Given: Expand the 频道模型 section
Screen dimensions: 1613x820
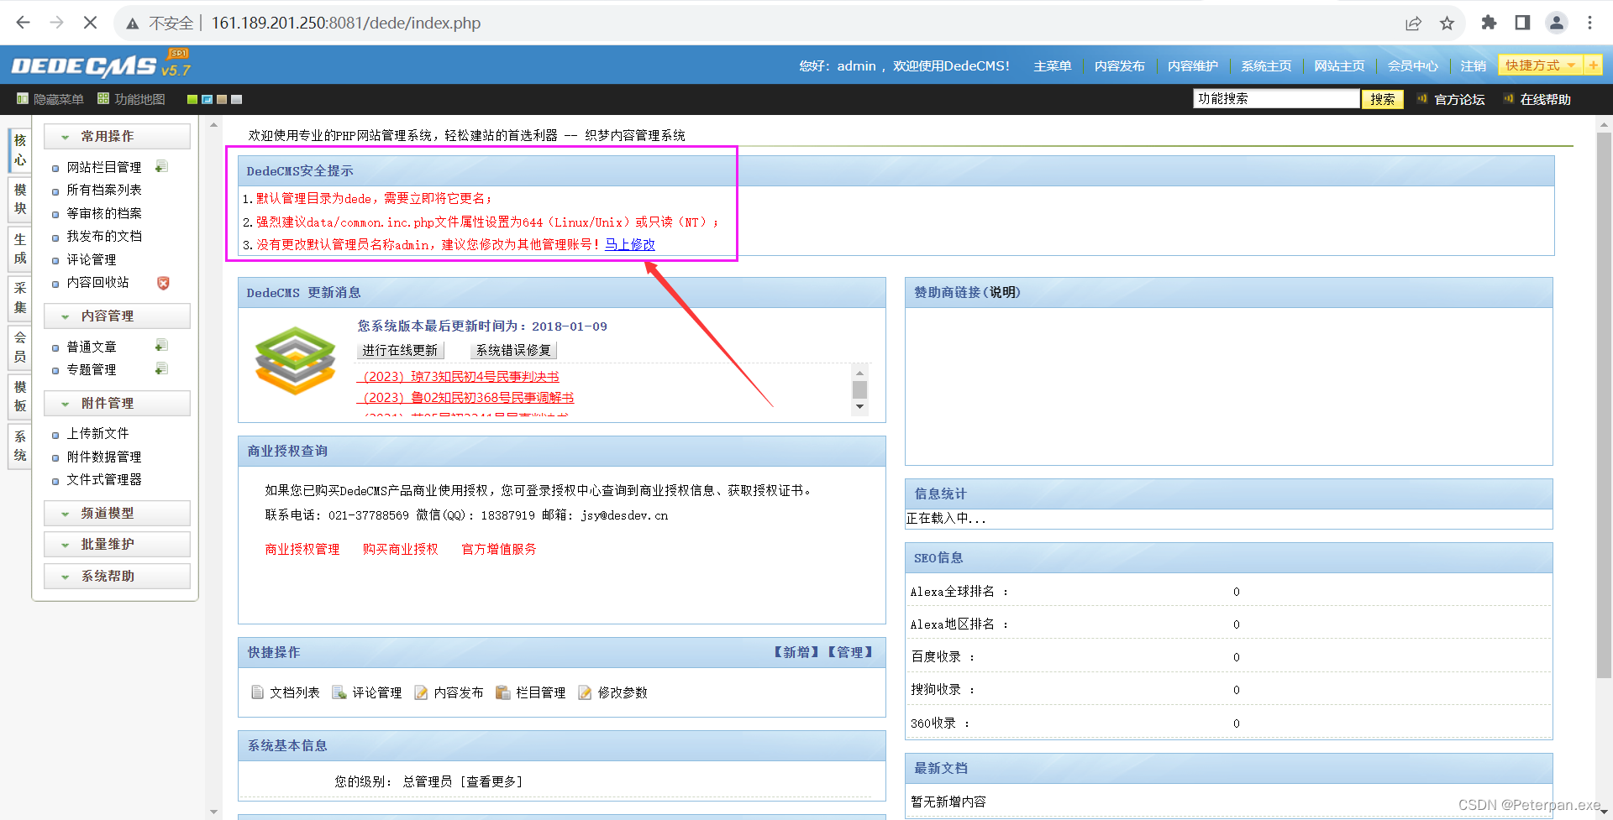Looking at the screenshot, I should (117, 513).
